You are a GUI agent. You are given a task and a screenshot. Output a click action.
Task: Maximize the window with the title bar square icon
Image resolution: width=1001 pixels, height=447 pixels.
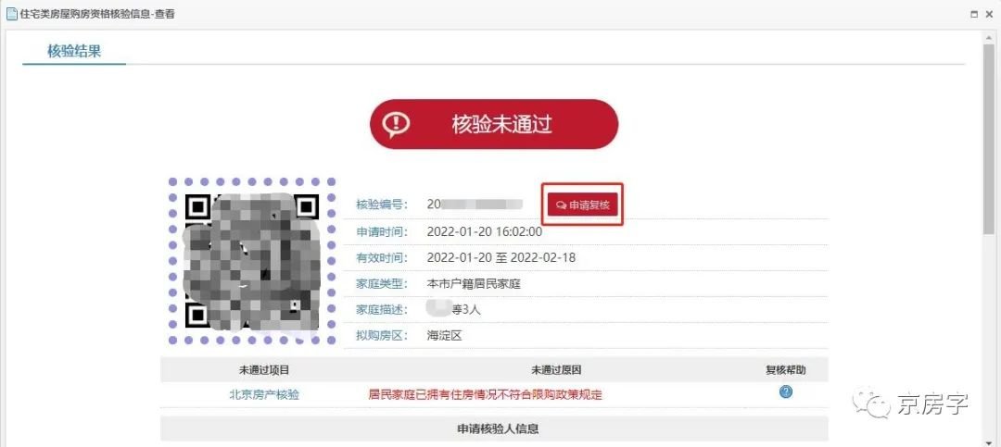tap(973, 14)
